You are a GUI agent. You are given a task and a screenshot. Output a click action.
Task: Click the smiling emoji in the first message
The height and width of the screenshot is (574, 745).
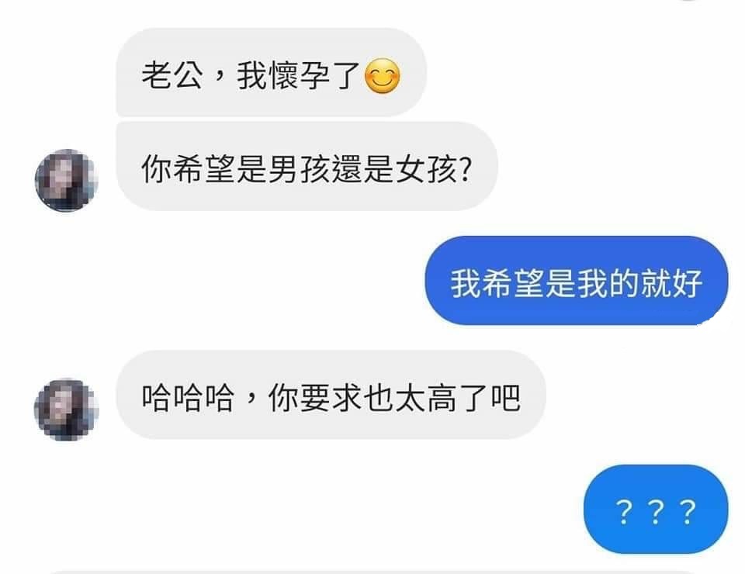coord(383,76)
